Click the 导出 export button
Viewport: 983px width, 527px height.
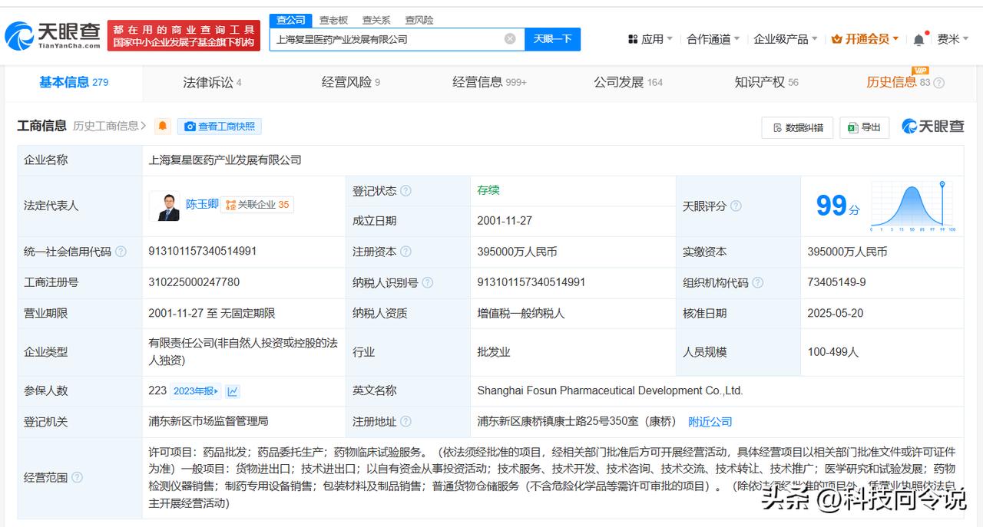coord(864,127)
